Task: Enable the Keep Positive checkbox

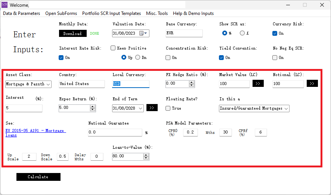Action: click(x=113, y=48)
